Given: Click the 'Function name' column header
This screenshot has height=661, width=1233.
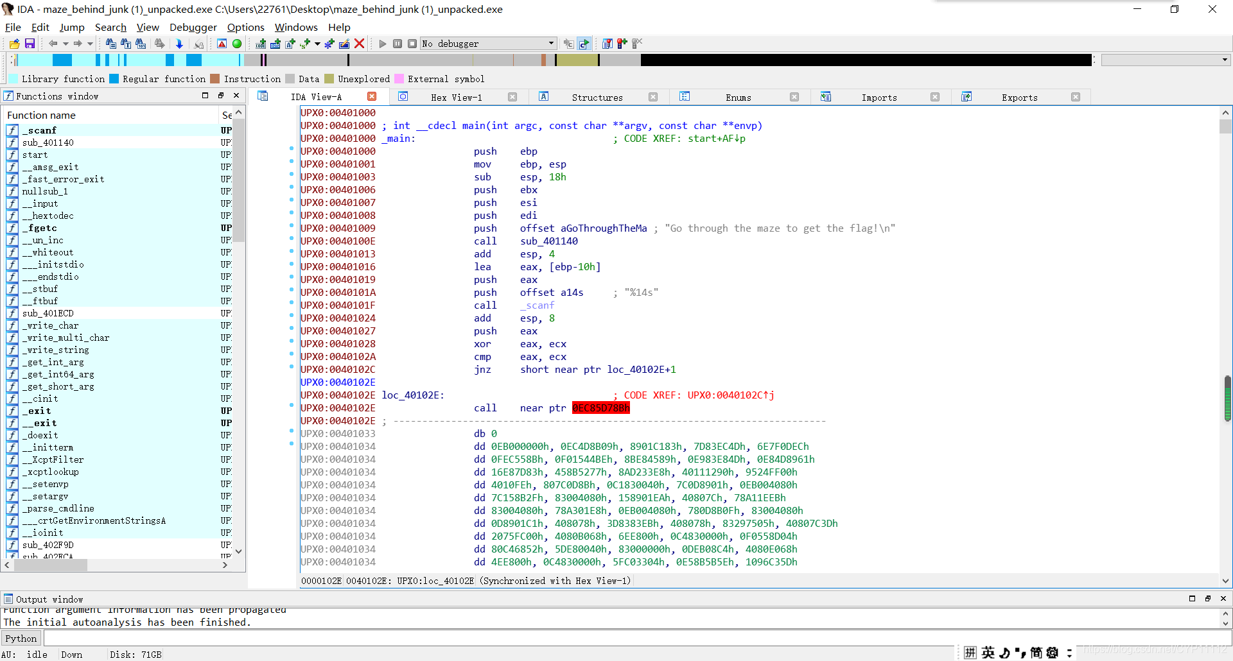Looking at the screenshot, I should (112, 115).
